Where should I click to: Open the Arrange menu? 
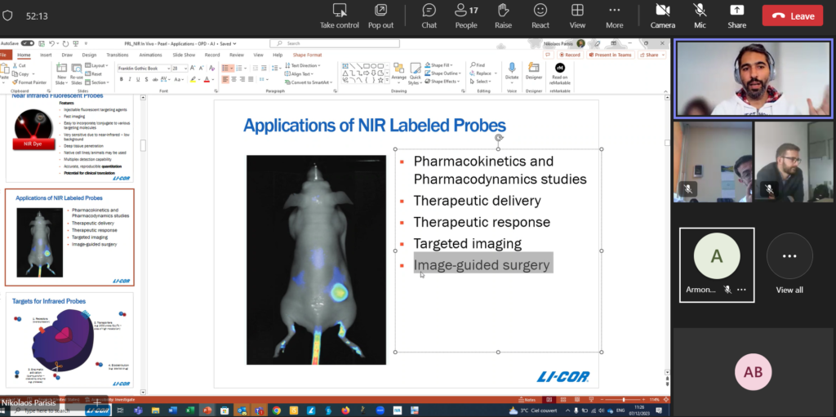coord(398,73)
